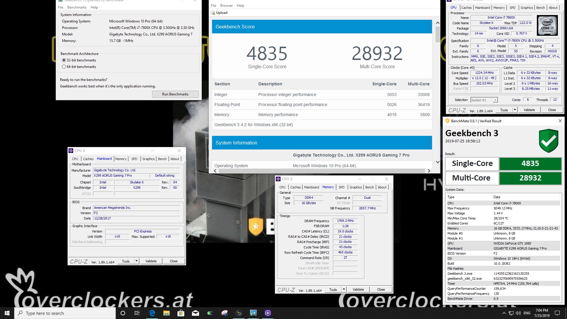Open Task View from the taskbar

coord(137,313)
